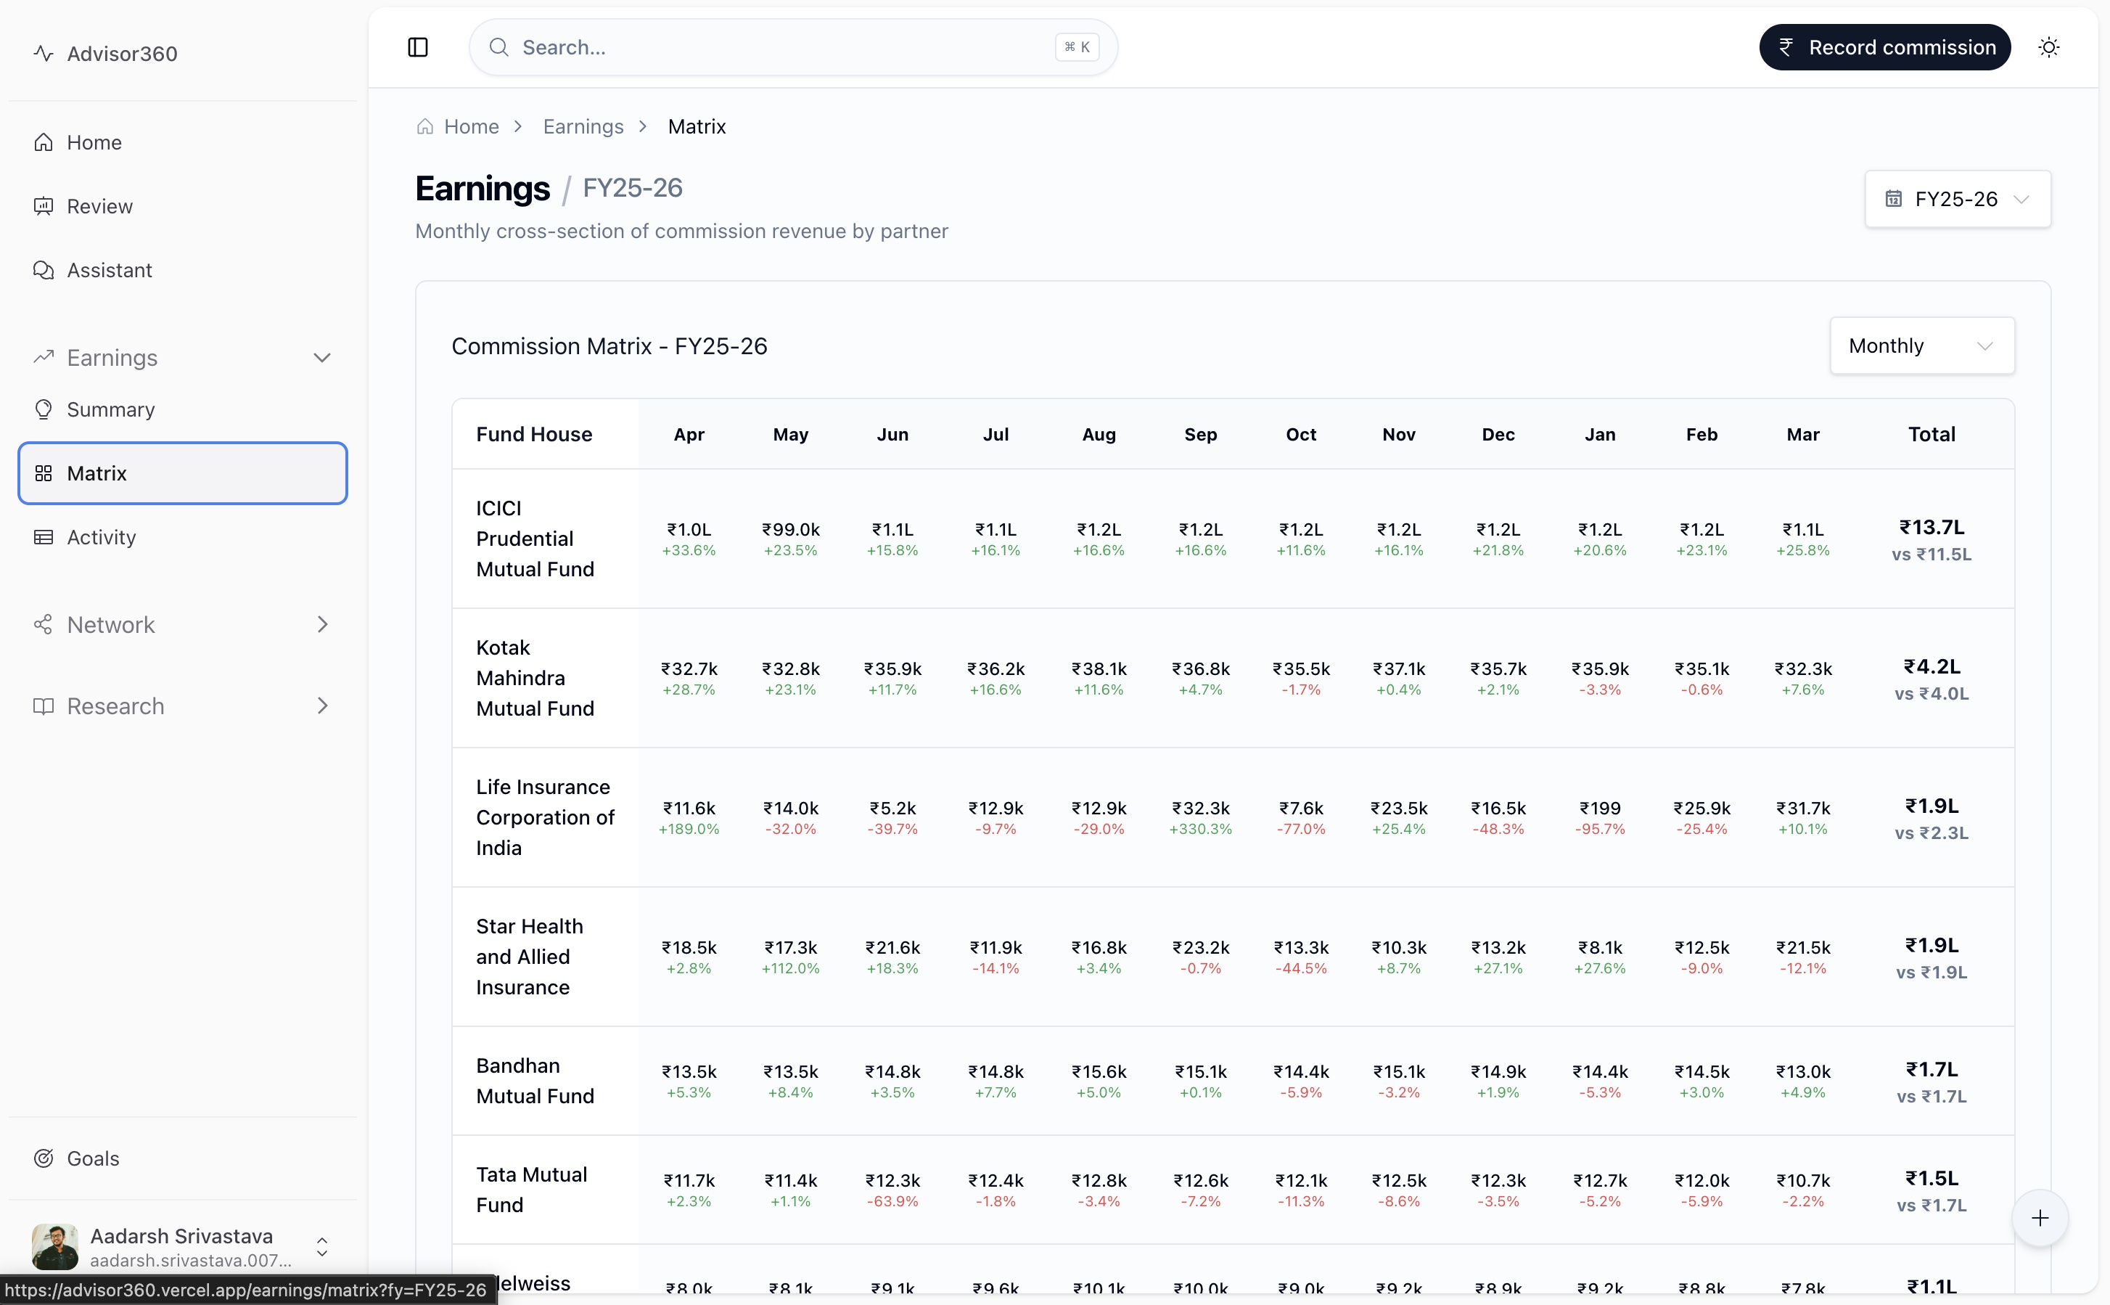Image resolution: width=2110 pixels, height=1305 pixels.
Task: Click LIC Jan value ₹199
Action: coord(1599,808)
